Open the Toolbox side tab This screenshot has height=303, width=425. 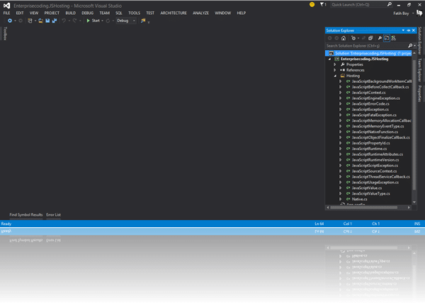pyautogui.click(x=5, y=33)
